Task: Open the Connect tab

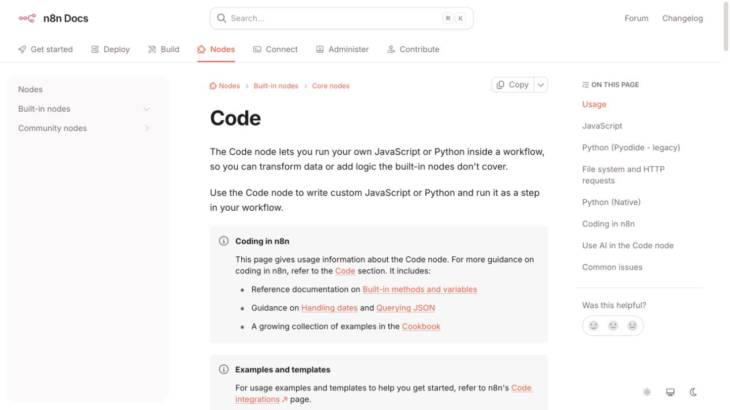Action: pos(276,50)
